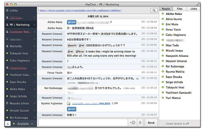205x129 pixels.
Task: Close the Sayo Otsuka chat tab
Action: (34, 82)
